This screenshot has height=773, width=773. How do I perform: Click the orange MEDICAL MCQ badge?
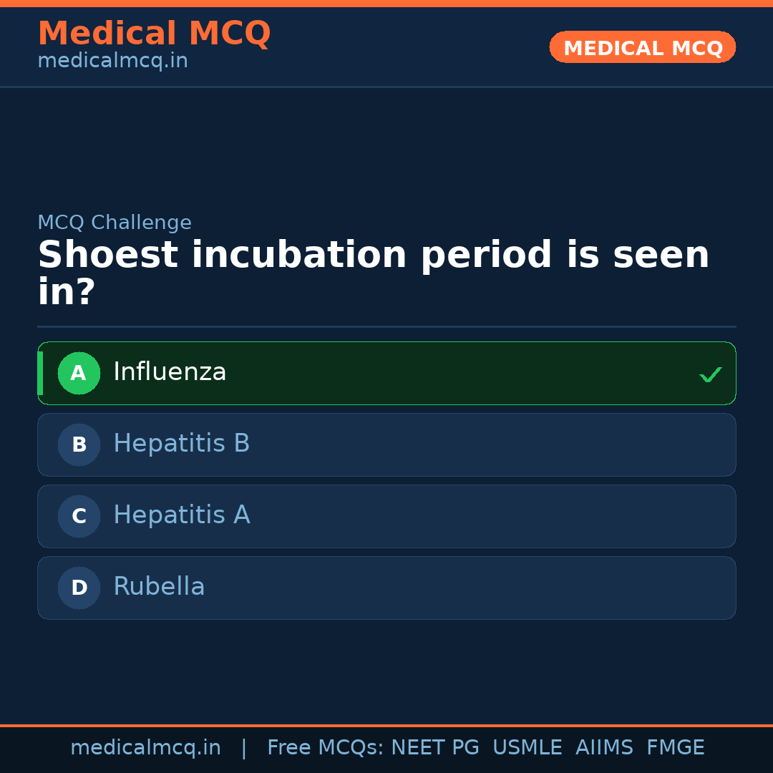(x=642, y=47)
